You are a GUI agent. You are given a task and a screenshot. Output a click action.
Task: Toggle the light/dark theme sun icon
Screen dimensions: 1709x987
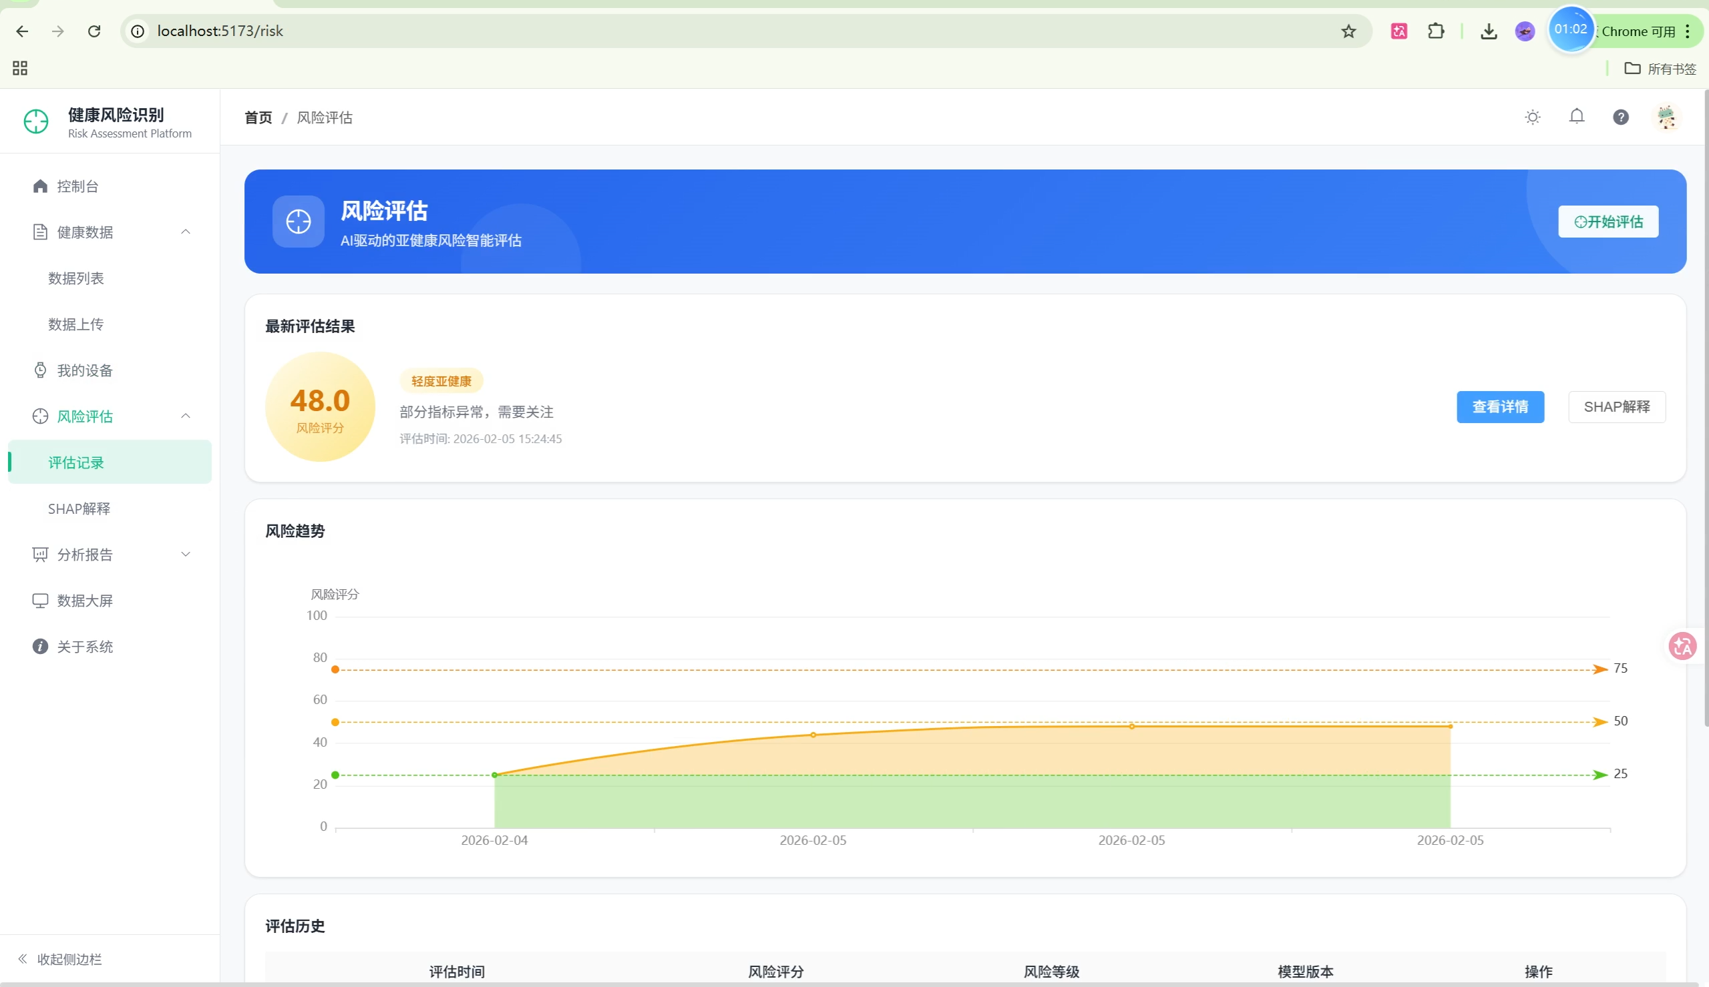click(1533, 117)
